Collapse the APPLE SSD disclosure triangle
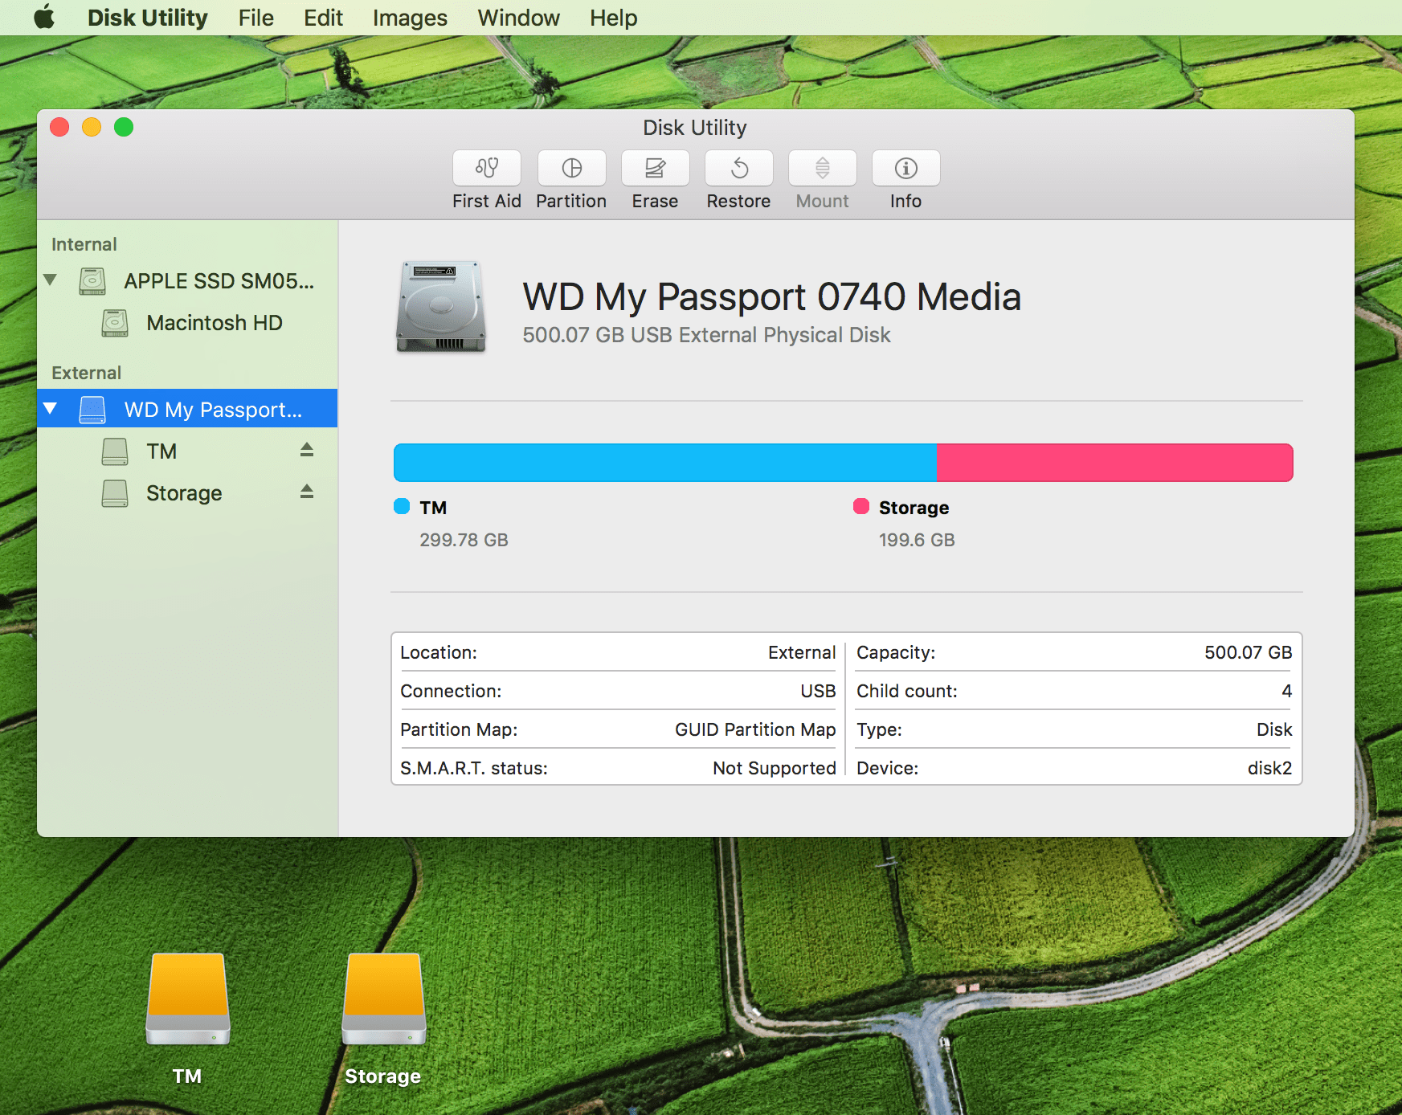Viewport: 1402px width, 1115px height. 51,280
